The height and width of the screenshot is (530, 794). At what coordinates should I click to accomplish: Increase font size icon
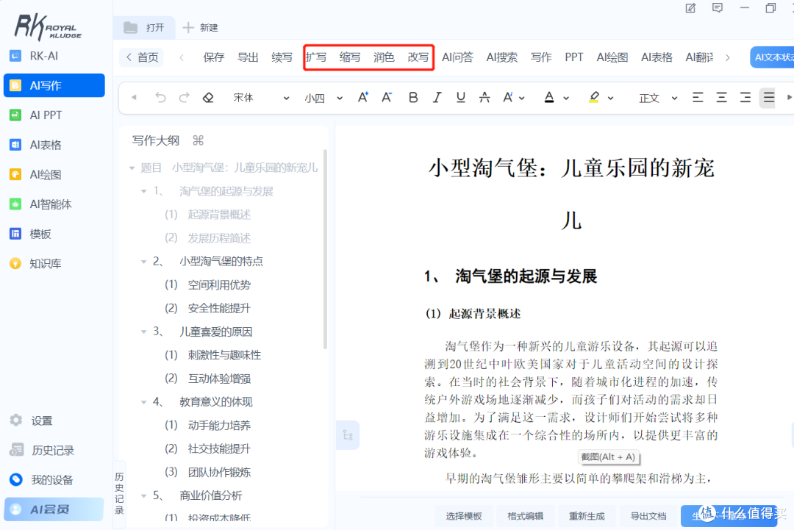[363, 97]
